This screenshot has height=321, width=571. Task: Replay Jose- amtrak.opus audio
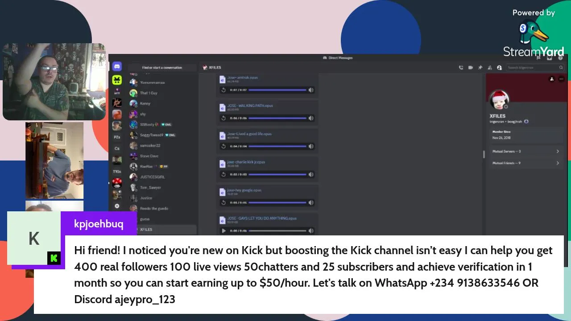(223, 90)
